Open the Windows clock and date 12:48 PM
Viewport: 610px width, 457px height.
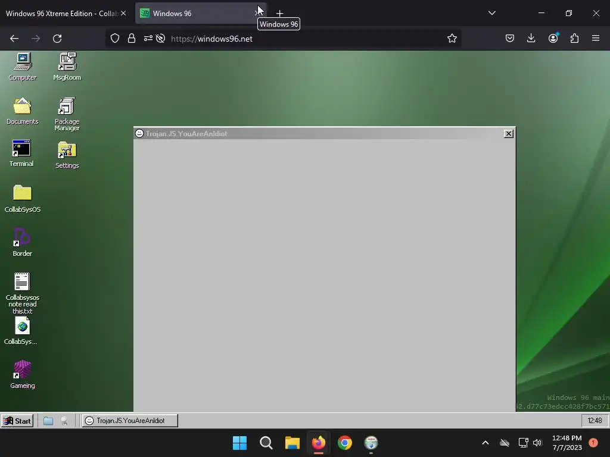tap(567, 443)
